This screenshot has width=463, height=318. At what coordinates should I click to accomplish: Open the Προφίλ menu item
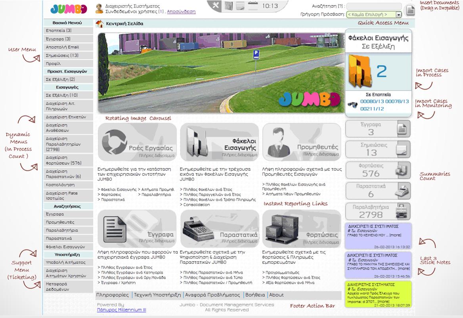click(x=68, y=63)
